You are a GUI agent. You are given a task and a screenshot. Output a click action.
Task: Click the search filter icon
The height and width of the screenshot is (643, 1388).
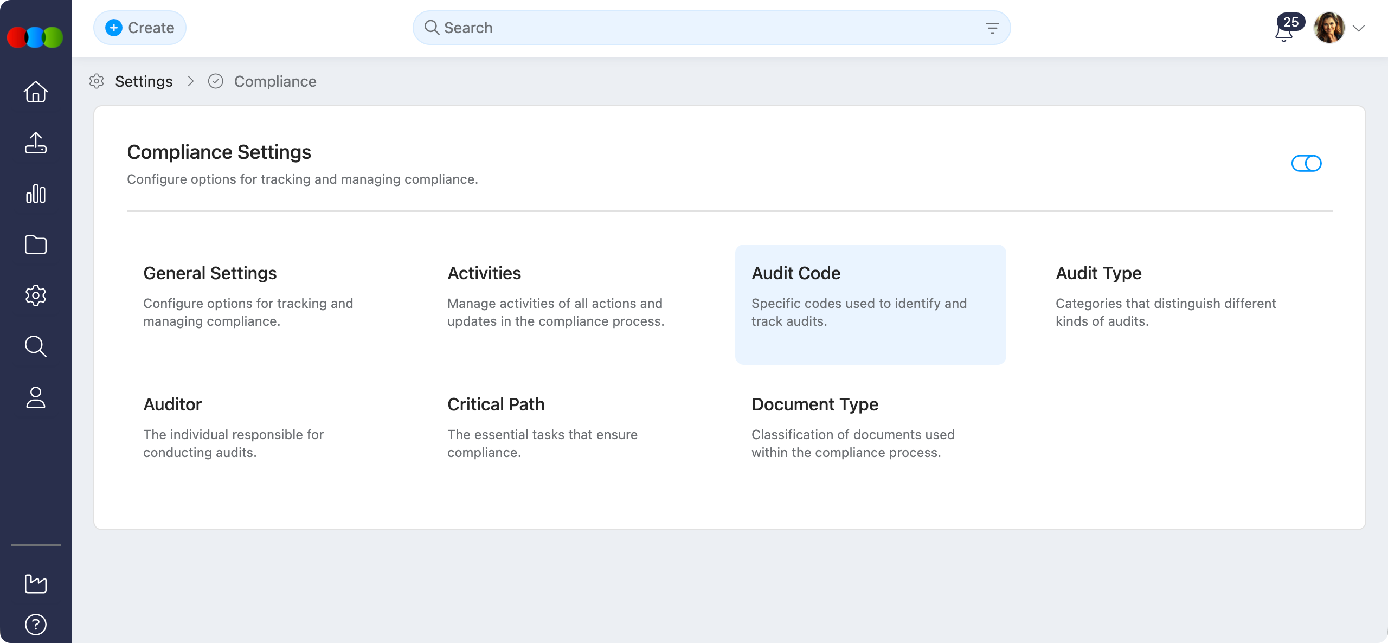point(993,27)
